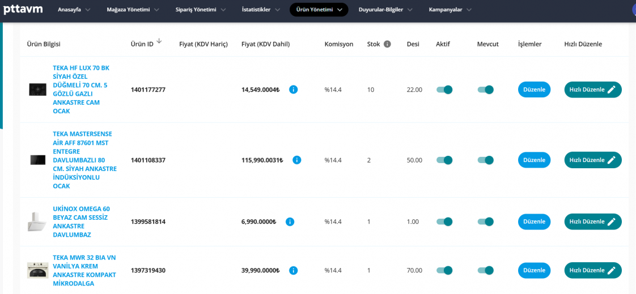Open the Sipariş Yönetimi dropdown menu

click(201, 10)
